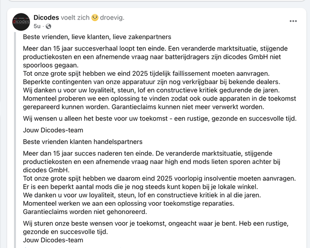310x248 pixels.
Task: Open the post's three-dot options menu
Action: click(293, 21)
